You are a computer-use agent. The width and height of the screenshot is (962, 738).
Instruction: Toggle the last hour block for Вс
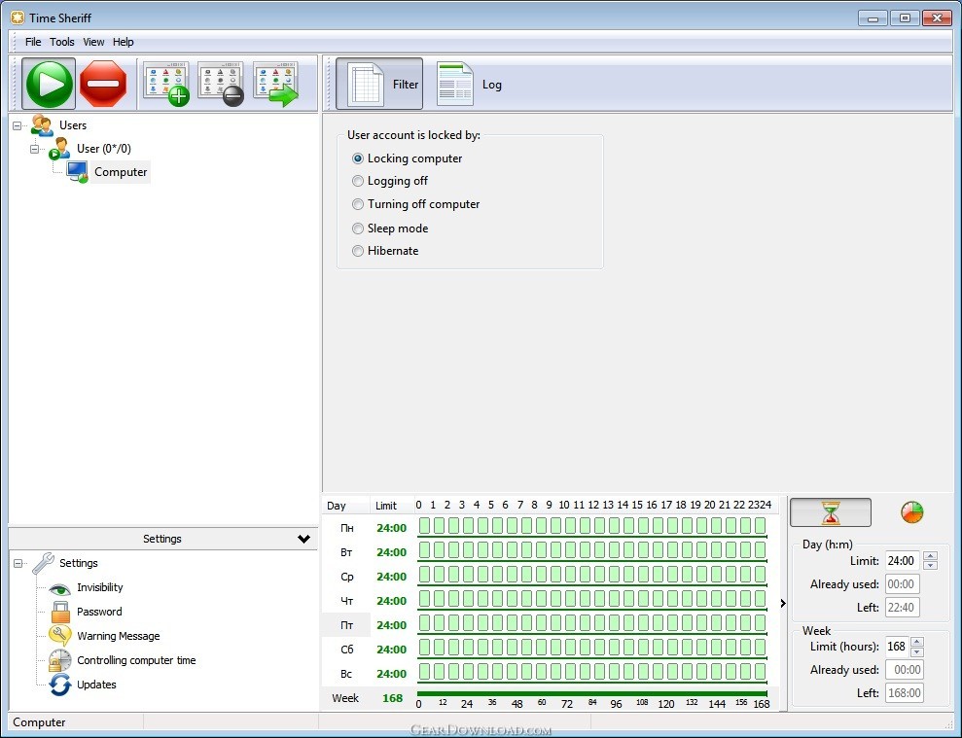click(x=760, y=671)
